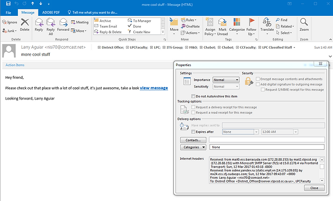The image size is (333, 201).
Task: Click Reply All
Action: 51,26
